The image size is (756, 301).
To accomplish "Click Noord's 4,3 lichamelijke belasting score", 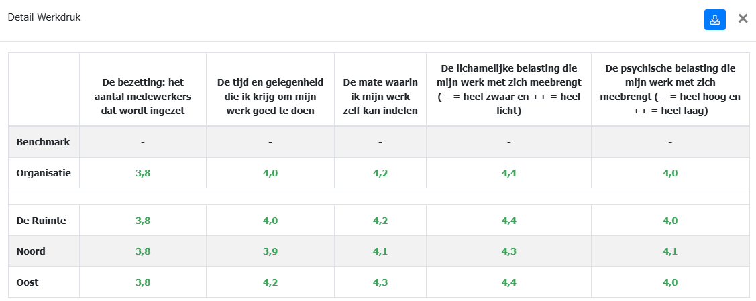I will tap(508, 251).
